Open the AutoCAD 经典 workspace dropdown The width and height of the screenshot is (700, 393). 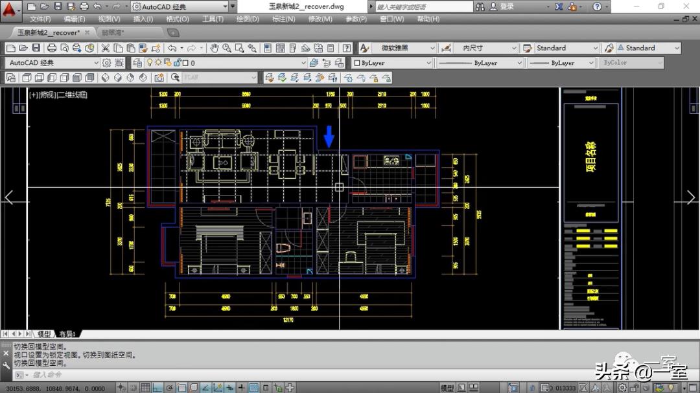point(52,63)
